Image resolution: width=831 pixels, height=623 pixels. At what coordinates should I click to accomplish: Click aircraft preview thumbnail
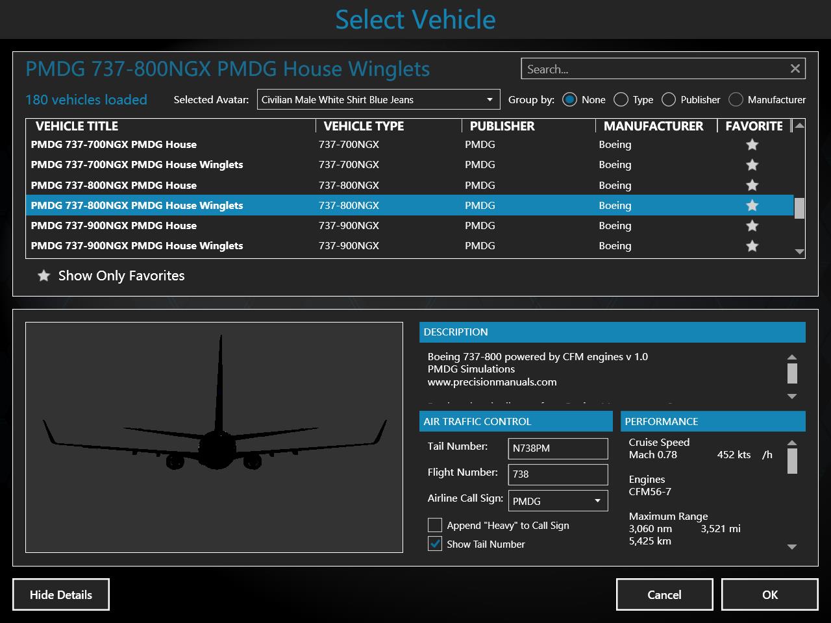point(214,437)
